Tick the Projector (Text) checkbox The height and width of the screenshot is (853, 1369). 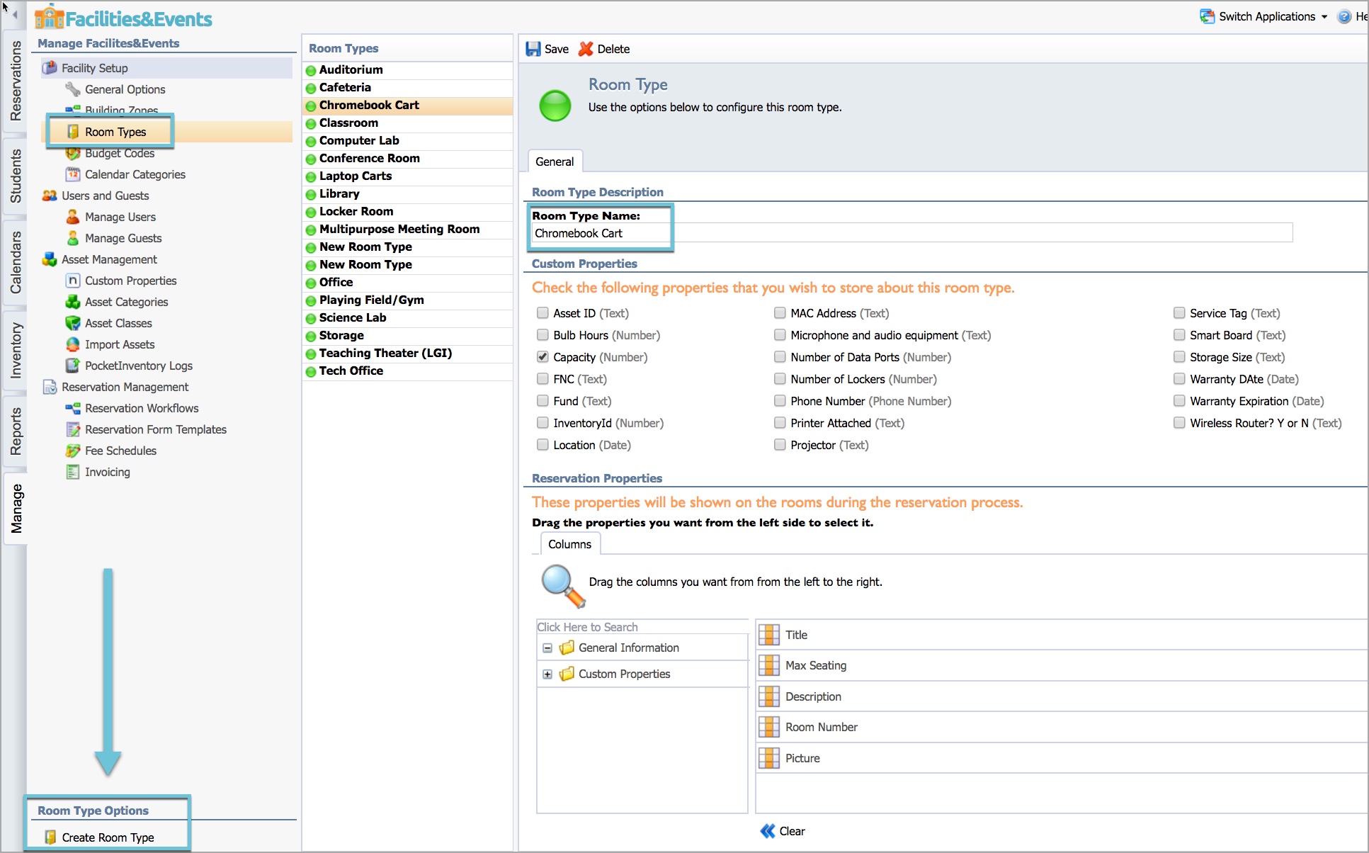pyautogui.click(x=780, y=445)
